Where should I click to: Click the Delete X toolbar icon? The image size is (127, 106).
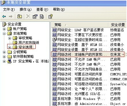(28, 16)
